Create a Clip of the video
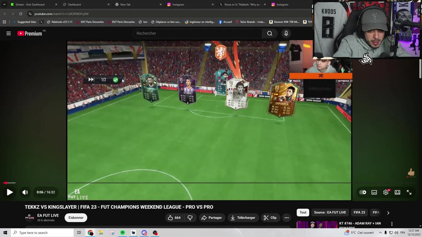The height and width of the screenshot is (237, 422). coord(270,218)
